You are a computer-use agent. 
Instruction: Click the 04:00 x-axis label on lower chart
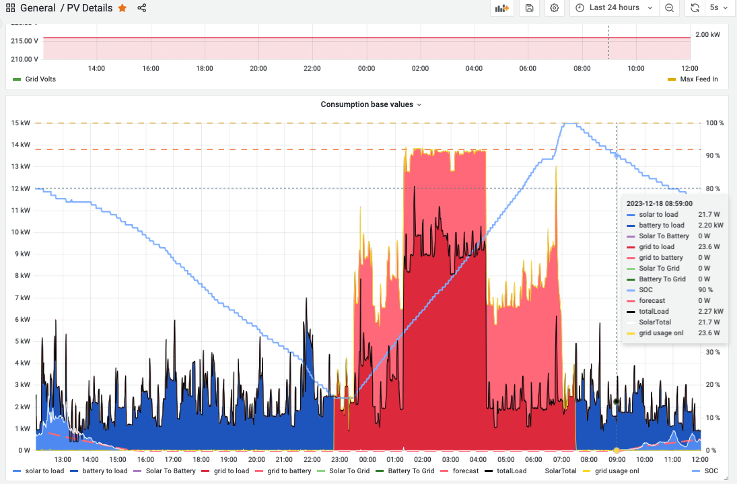(x=478, y=459)
